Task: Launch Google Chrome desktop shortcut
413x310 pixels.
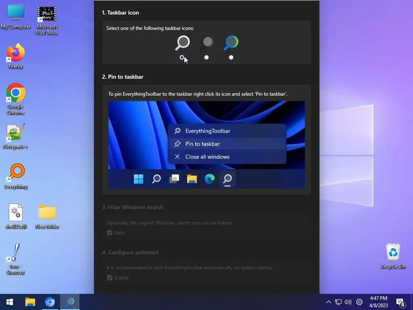Action: [x=16, y=99]
